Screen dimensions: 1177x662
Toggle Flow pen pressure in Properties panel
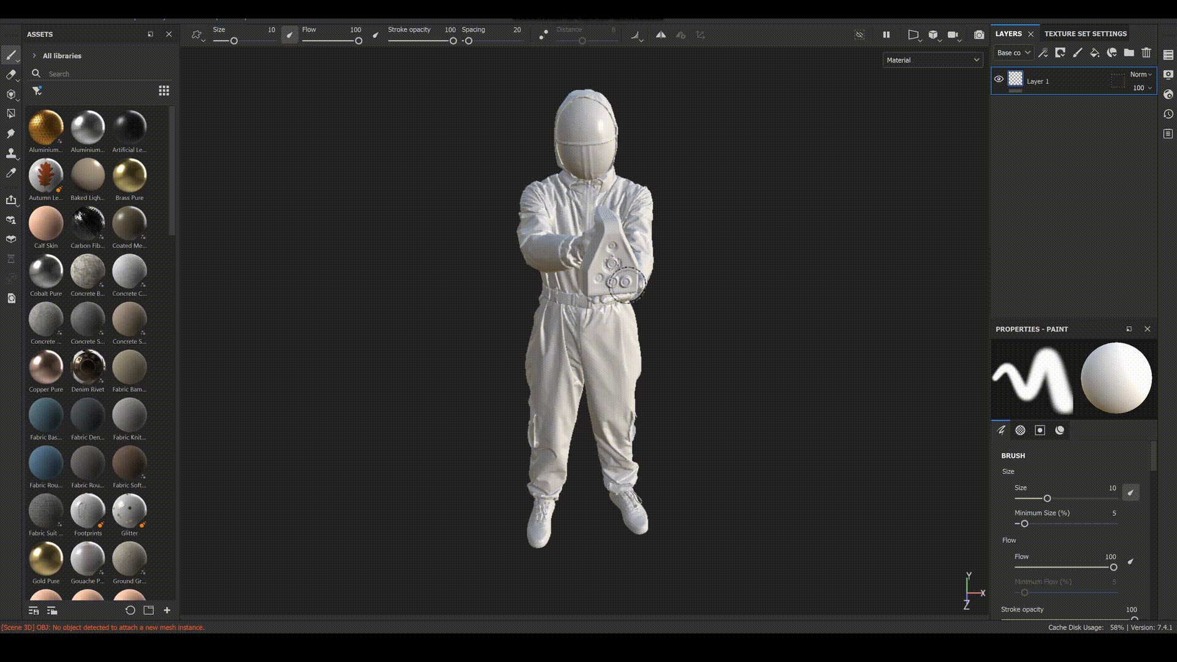tap(1131, 561)
